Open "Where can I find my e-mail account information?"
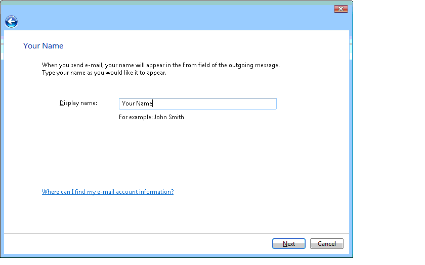Image resolution: width=425 pixels, height=265 pixels. coord(107,192)
